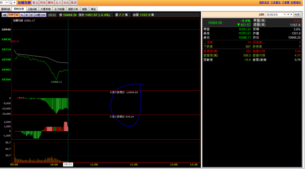Click the 總量(億) value 1157.8 in side panel
Viewport: 305px width, 169px height.
[x=295, y=25]
